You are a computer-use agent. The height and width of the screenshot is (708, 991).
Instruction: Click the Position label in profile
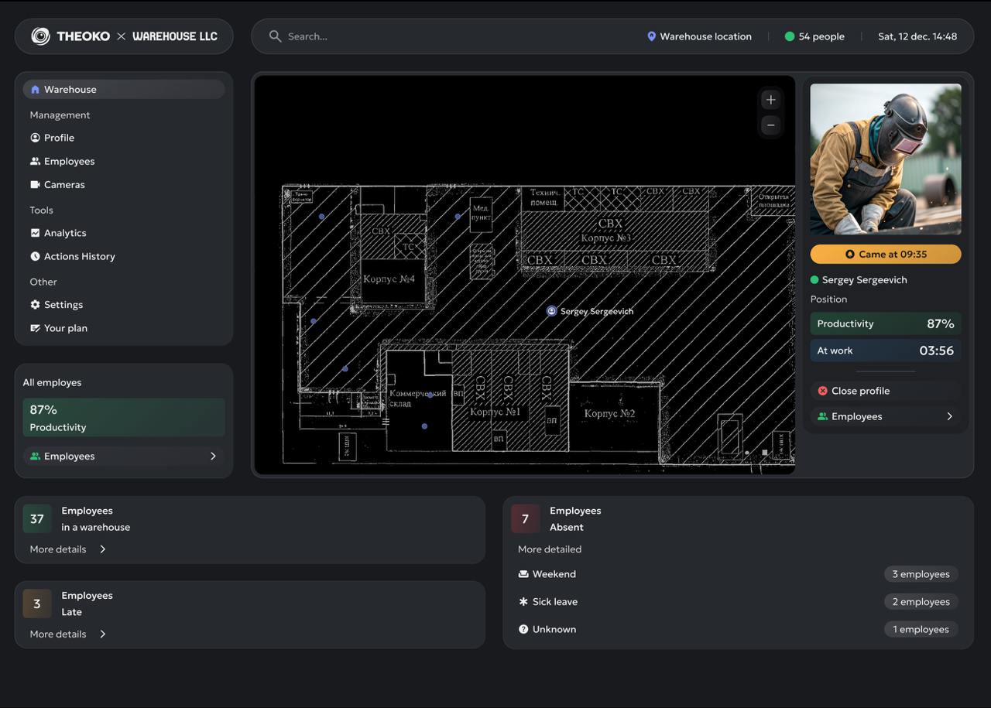[x=828, y=299]
